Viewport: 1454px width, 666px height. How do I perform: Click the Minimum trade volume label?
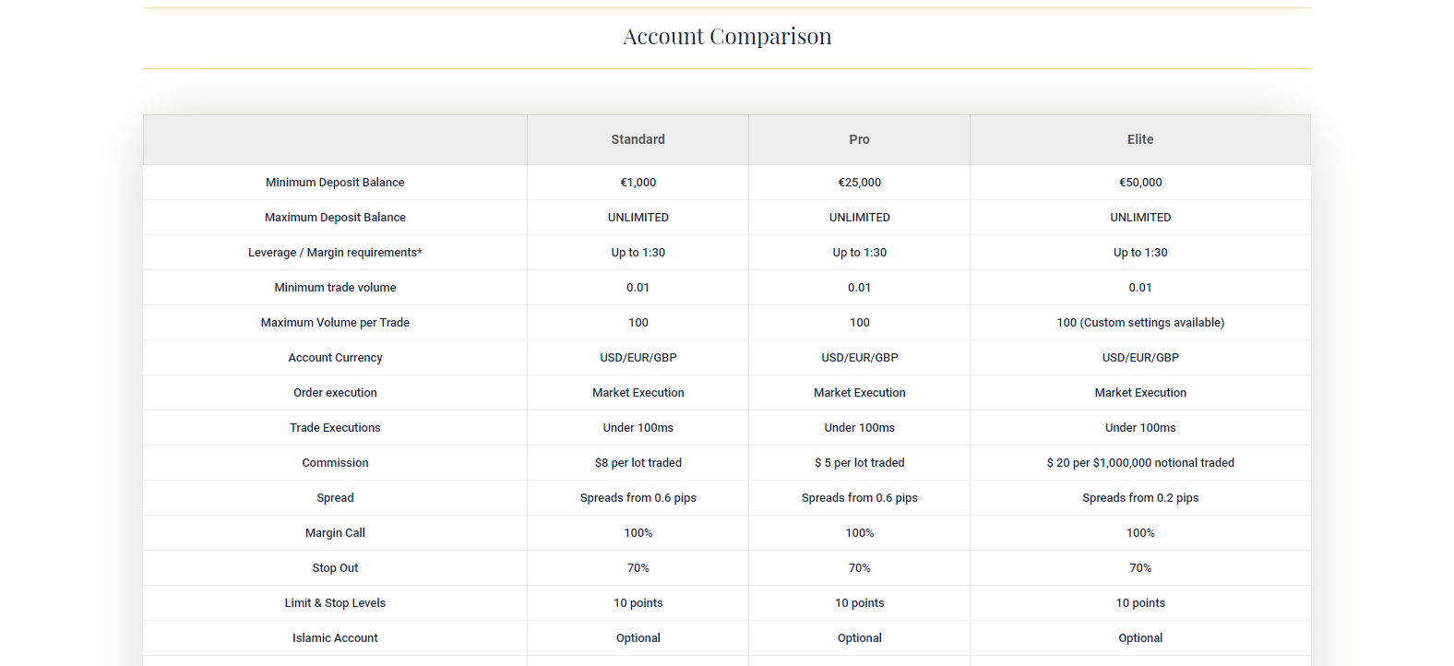[335, 288]
